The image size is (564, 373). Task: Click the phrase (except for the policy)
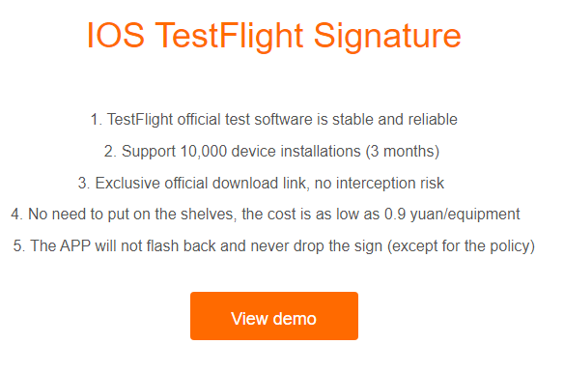tap(461, 246)
